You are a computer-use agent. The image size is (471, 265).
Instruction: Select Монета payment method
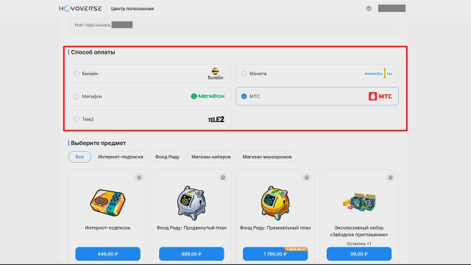317,74
